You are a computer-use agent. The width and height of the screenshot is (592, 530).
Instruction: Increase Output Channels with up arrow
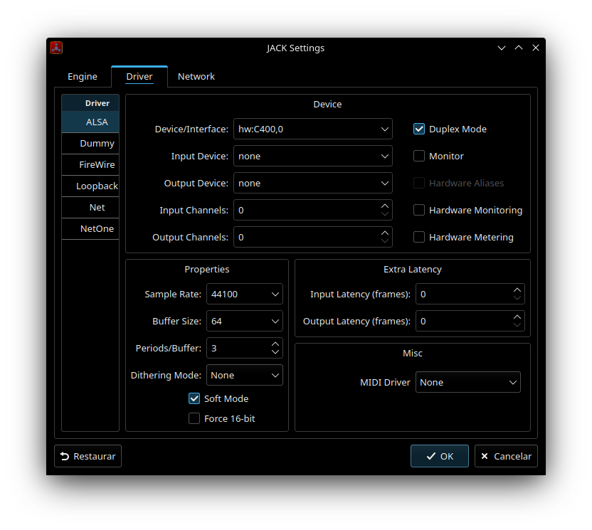click(x=385, y=233)
